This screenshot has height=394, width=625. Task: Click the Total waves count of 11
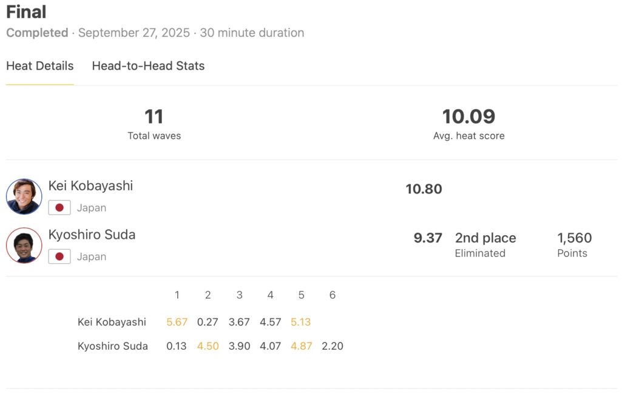pos(154,116)
